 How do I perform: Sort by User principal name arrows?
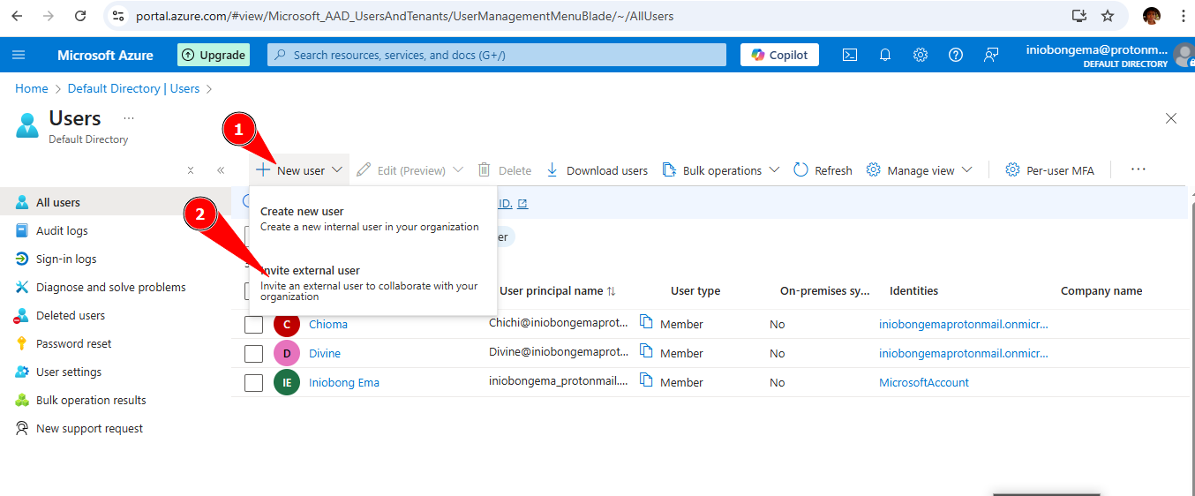(612, 291)
